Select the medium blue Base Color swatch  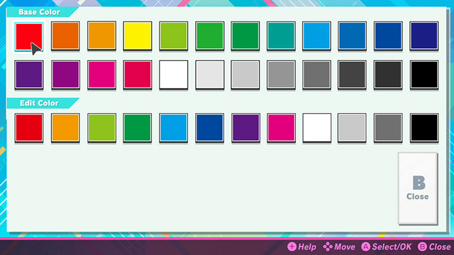tap(352, 36)
